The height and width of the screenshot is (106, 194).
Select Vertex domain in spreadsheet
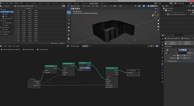pyautogui.click(x=7, y=12)
